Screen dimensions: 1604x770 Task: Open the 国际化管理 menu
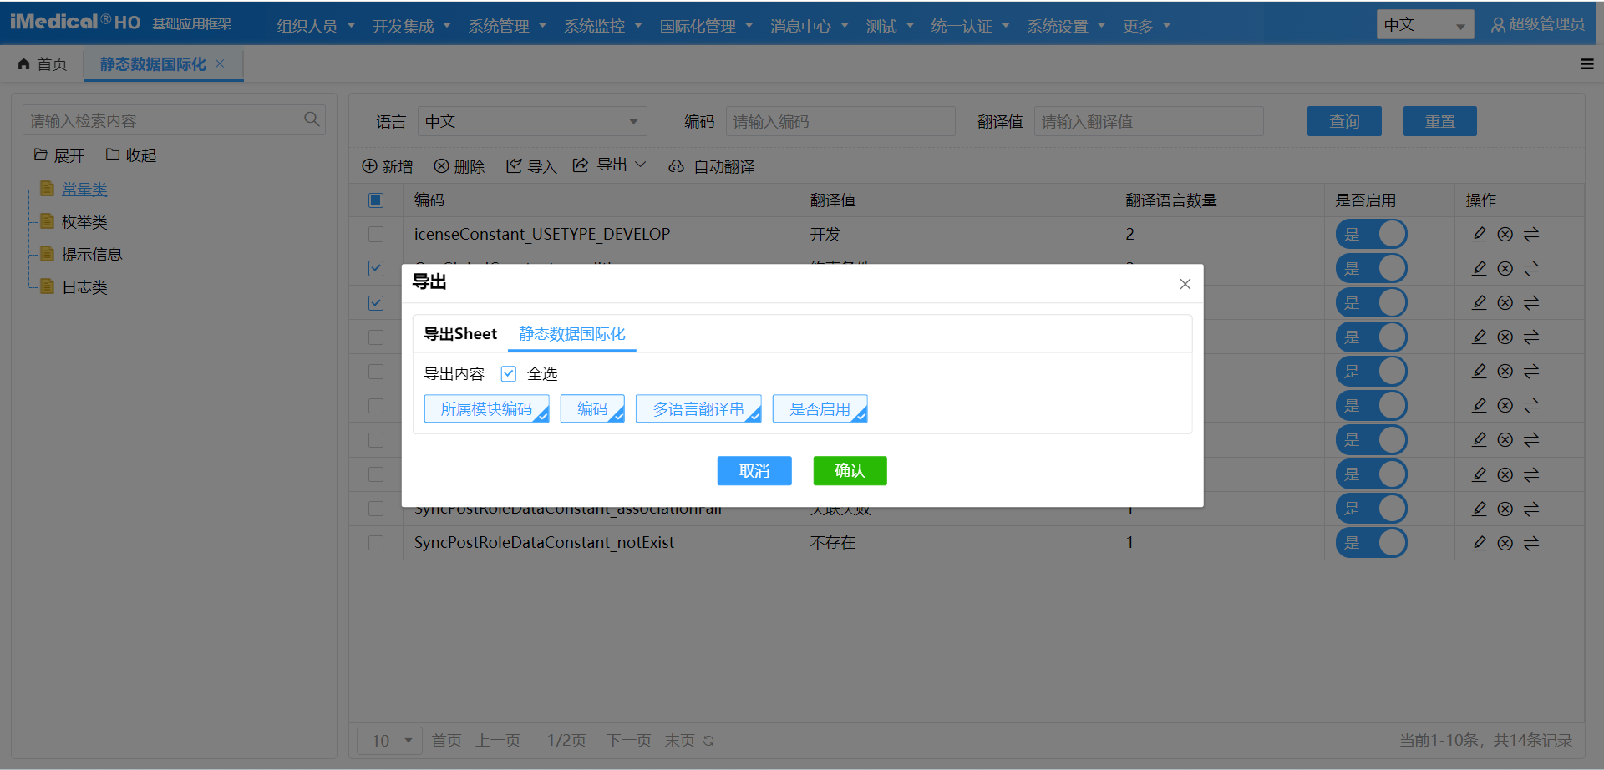click(706, 26)
